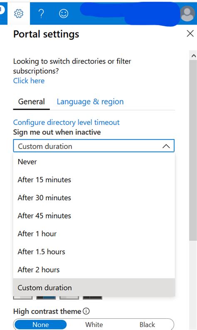Click the scrollbar up arrow
197x330 pixels.
pyautogui.click(x=193, y=56)
